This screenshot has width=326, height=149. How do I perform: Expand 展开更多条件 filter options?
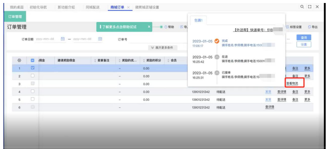pos(163,48)
